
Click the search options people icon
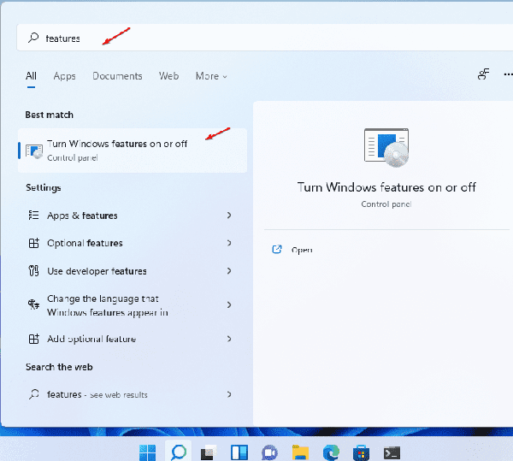[483, 75]
